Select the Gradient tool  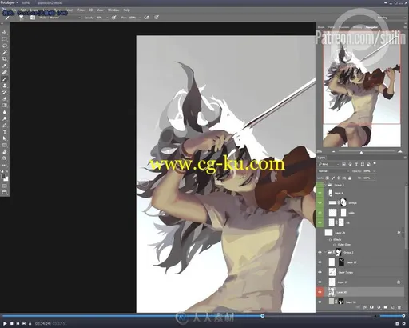click(x=5, y=106)
